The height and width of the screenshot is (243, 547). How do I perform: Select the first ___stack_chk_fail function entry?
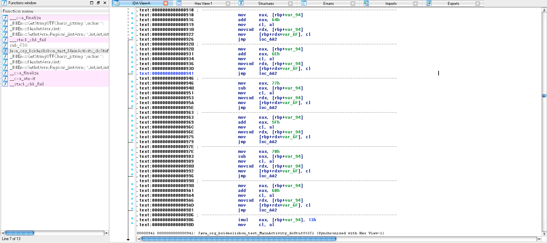coord(28,40)
